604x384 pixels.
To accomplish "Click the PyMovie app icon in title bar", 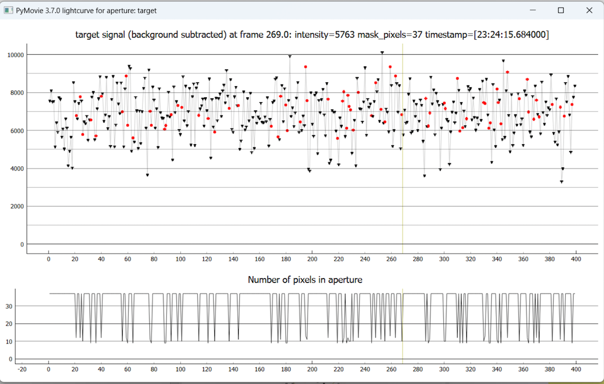I will coord(8,10).
